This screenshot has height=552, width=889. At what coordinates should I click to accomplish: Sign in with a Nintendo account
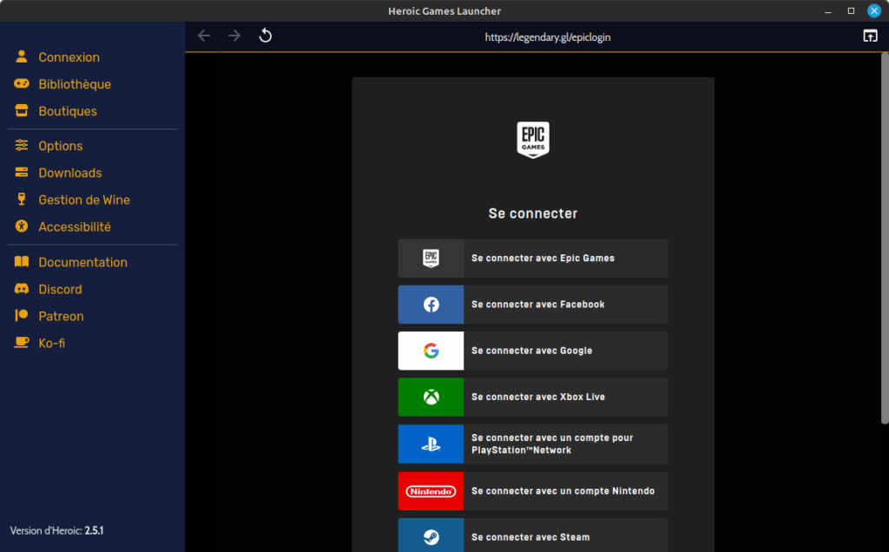click(x=533, y=491)
